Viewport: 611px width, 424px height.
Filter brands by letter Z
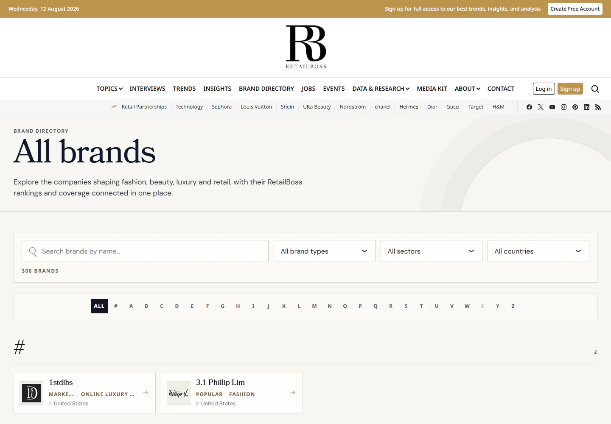point(513,306)
